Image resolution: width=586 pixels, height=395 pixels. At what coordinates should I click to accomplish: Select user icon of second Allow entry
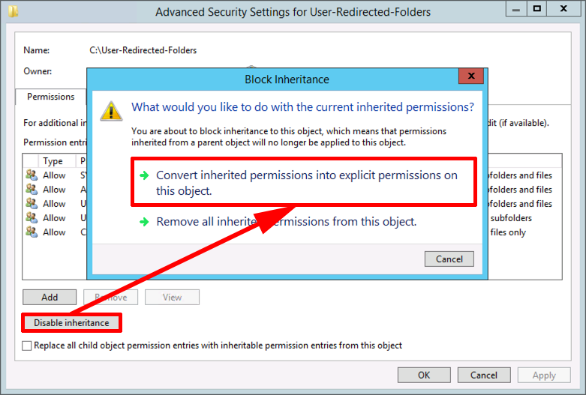32,190
